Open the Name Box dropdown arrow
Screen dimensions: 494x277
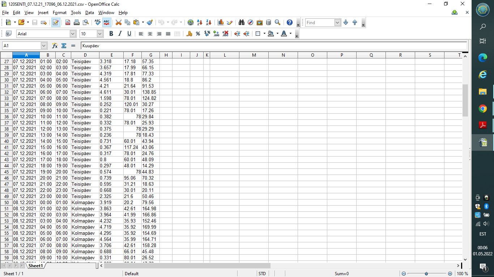tap(44, 46)
